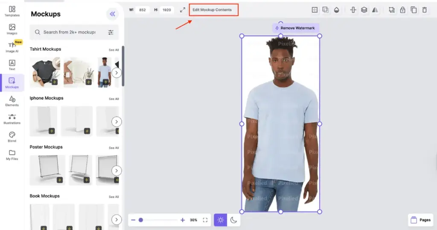The width and height of the screenshot is (437, 230).
Task: Open the layers stack icon
Action: click(x=364, y=10)
